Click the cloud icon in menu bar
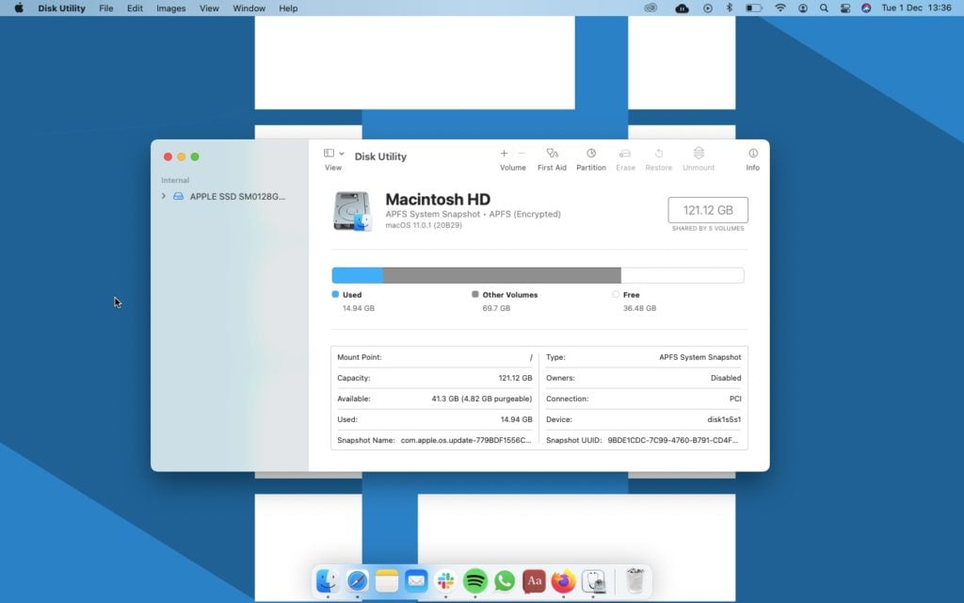 (x=682, y=8)
